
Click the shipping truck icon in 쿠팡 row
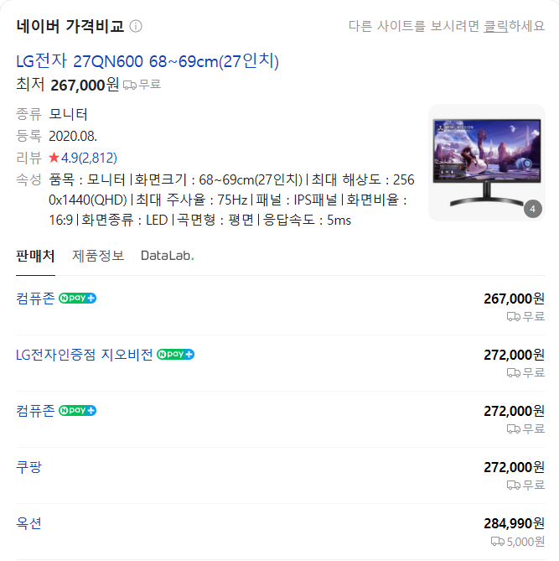coord(514,486)
